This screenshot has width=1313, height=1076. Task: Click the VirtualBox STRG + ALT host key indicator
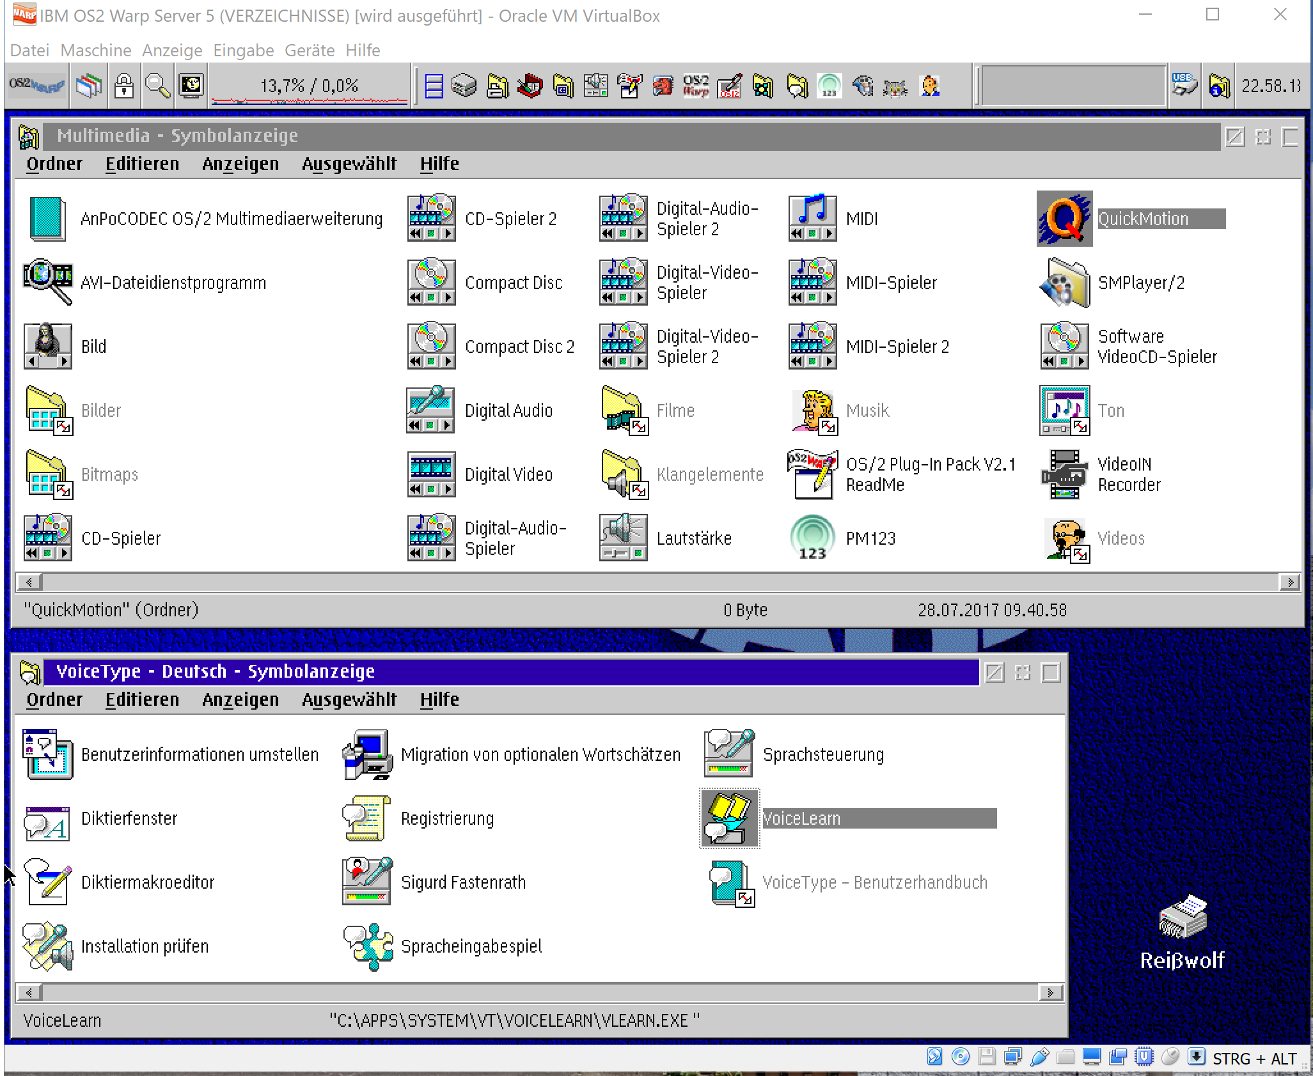[1255, 1059]
